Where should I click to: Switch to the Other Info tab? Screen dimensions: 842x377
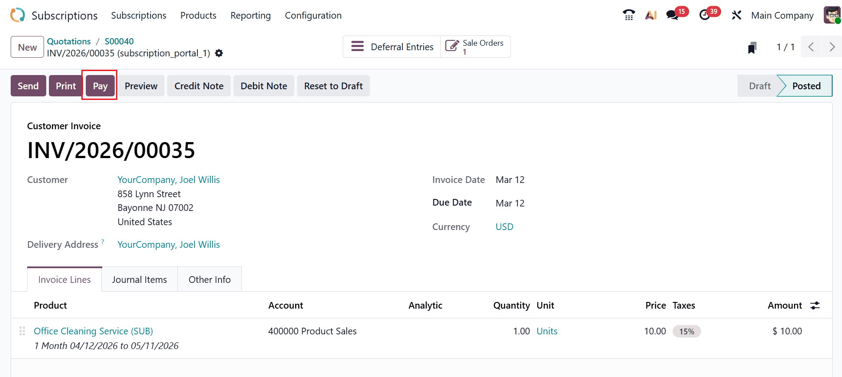tap(209, 280)
